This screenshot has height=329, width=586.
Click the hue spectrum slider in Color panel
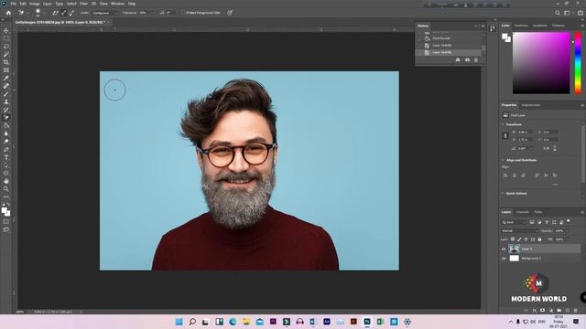click(578, 63)
